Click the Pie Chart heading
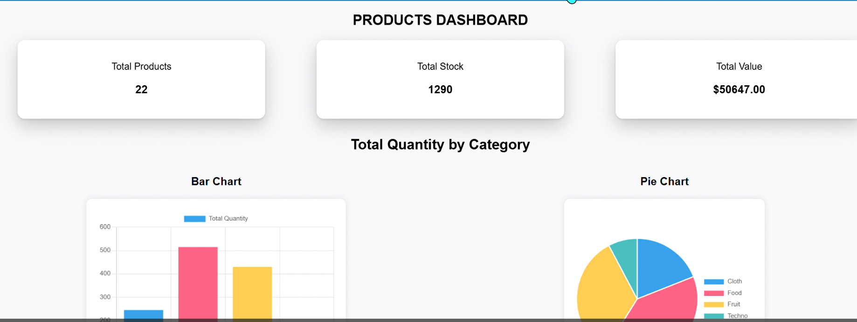The image size is (857, 322). point(664,182)
